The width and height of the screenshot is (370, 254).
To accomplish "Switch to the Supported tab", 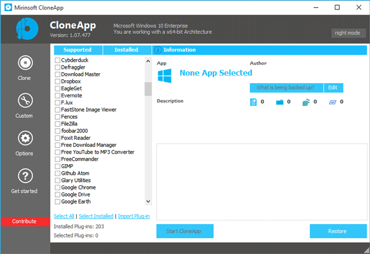I will 78,50.
